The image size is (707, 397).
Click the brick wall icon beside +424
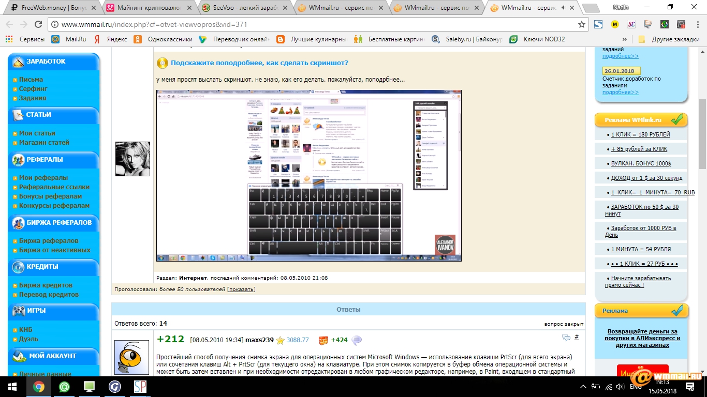pyautogui.click(x=323, y=340)
